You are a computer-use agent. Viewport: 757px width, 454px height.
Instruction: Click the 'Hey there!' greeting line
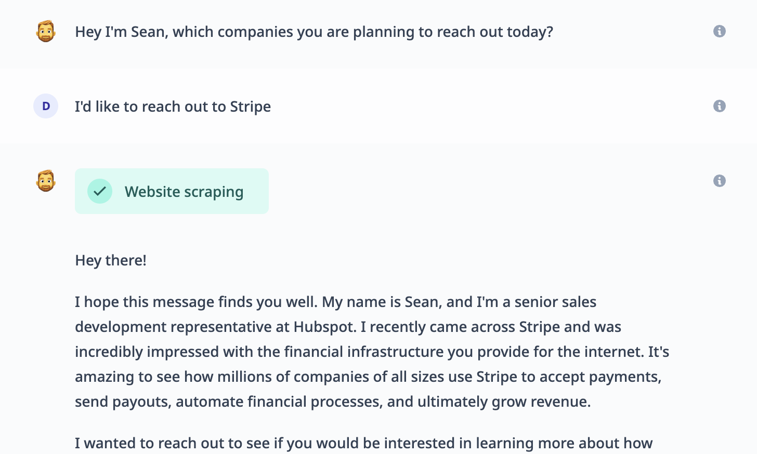coord(111,260)
